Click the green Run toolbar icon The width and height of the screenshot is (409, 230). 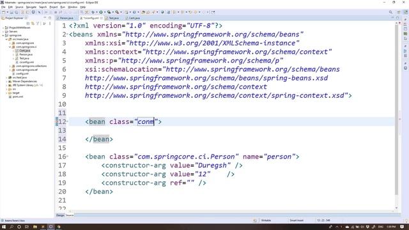tap(101, 12)
